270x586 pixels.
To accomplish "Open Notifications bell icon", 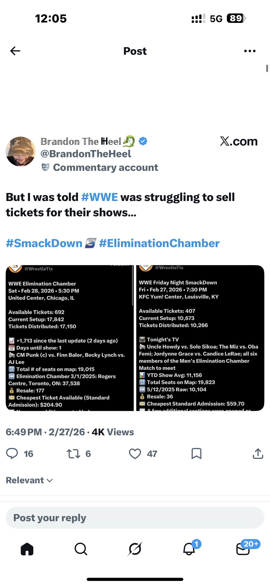I will coord(189,549).
